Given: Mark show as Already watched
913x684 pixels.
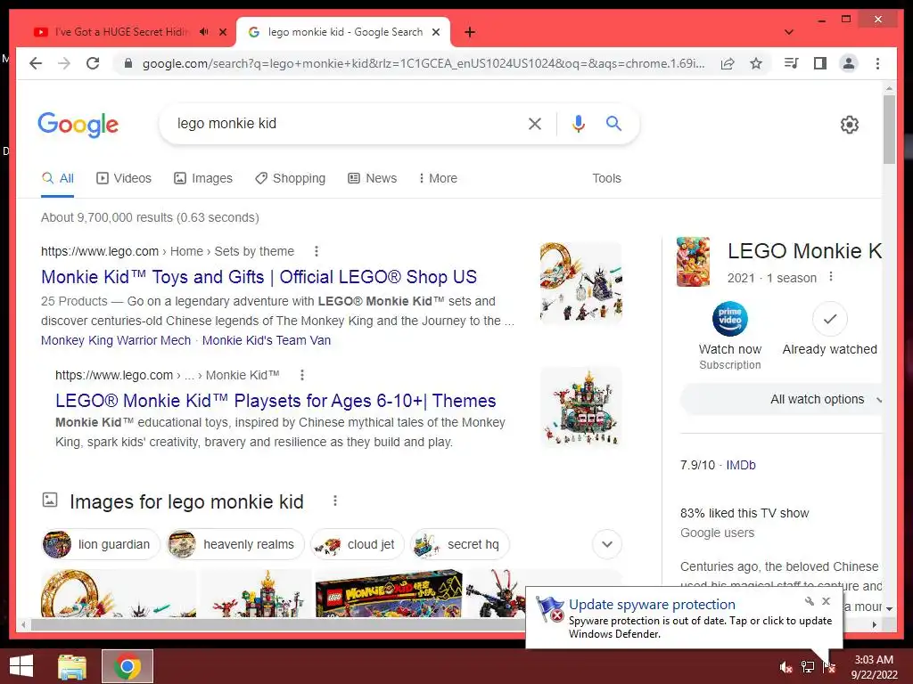Looking at the screenshot, I should coord(829,329).
